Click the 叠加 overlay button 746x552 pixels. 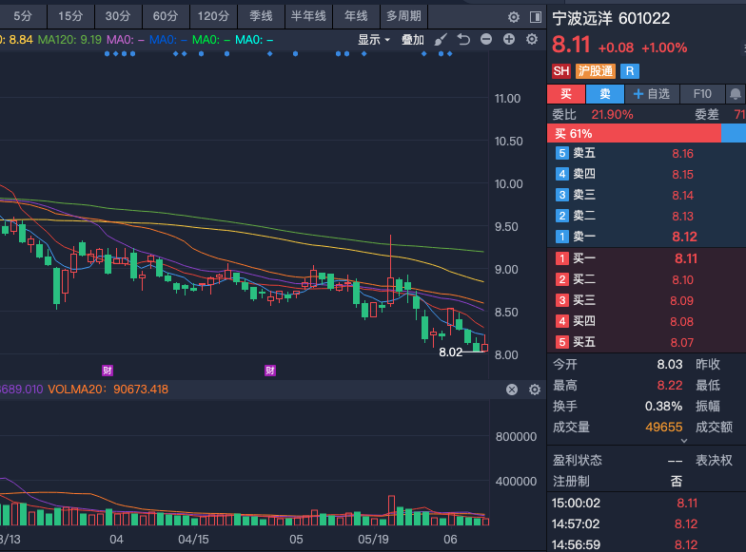click(x=413, y=40)
